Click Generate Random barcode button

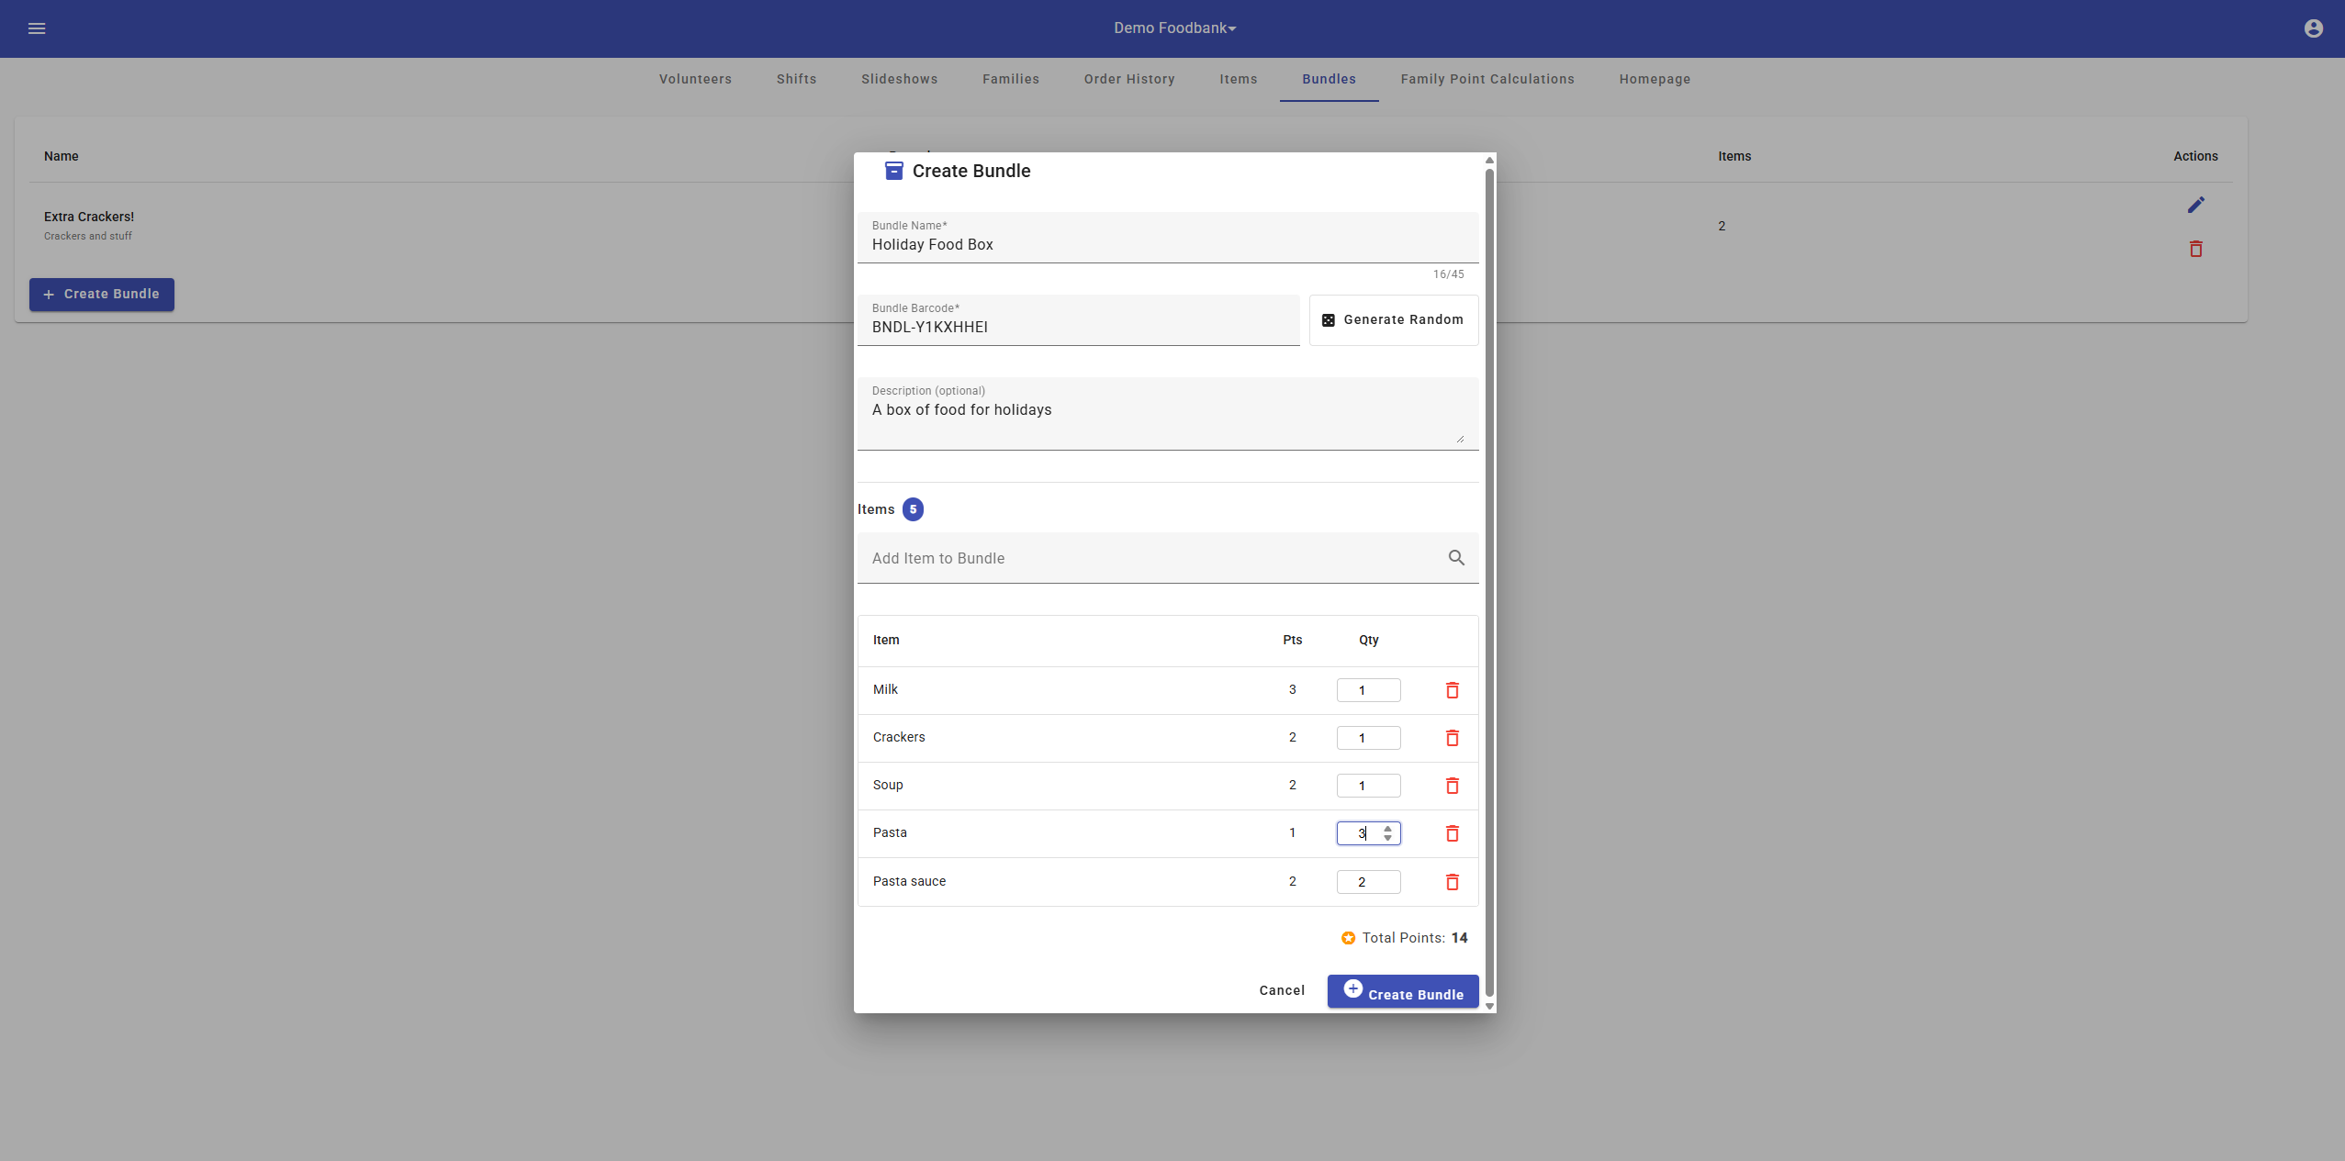pyautogui.click(x=1393, y=319)
